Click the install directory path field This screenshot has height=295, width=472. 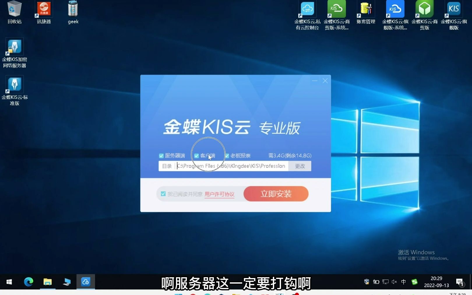pos(232,166)
